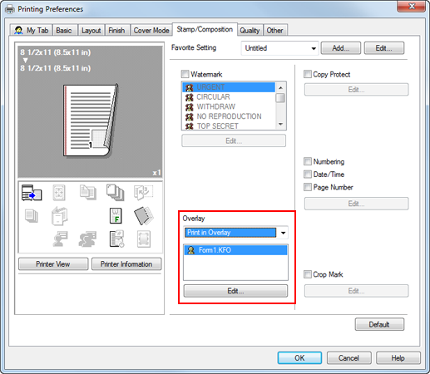Click the grayed two overlapping documents icon
This screenshot has height=374, width=430.
(x=88, y=192)
